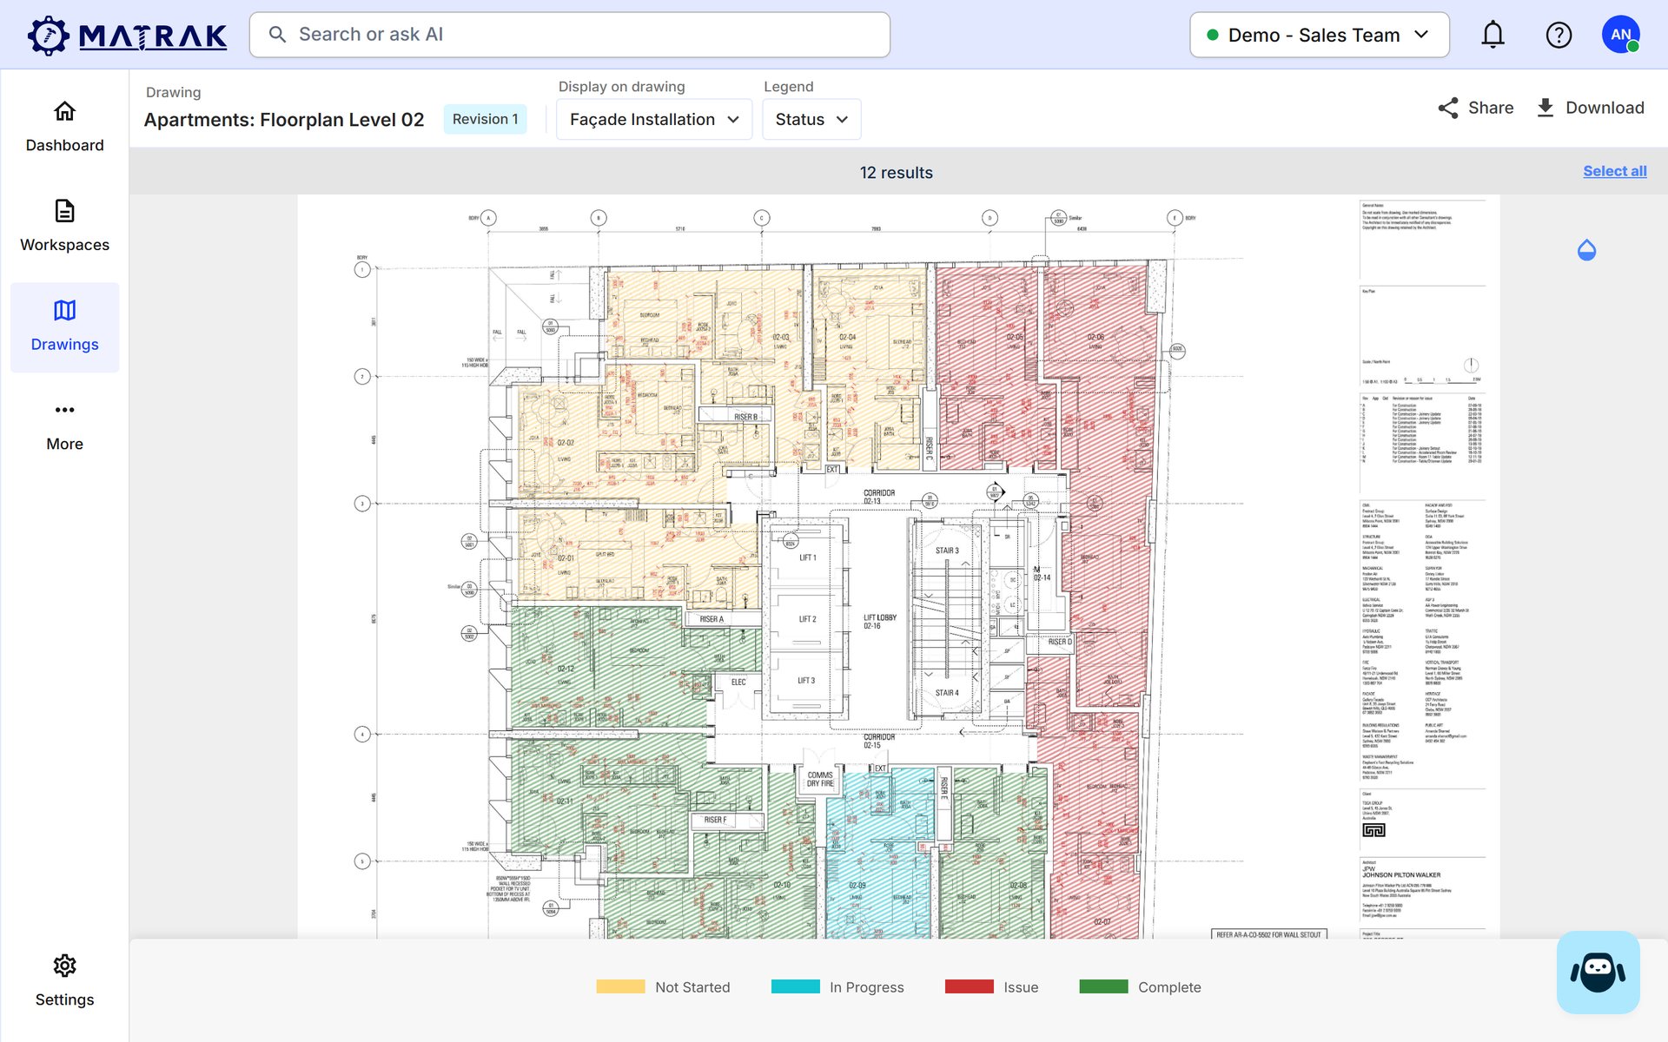1668x1042 pixels.
Task: Click the LIFT LOBBY 02-16 label
Action: click(x=879, y=621)
